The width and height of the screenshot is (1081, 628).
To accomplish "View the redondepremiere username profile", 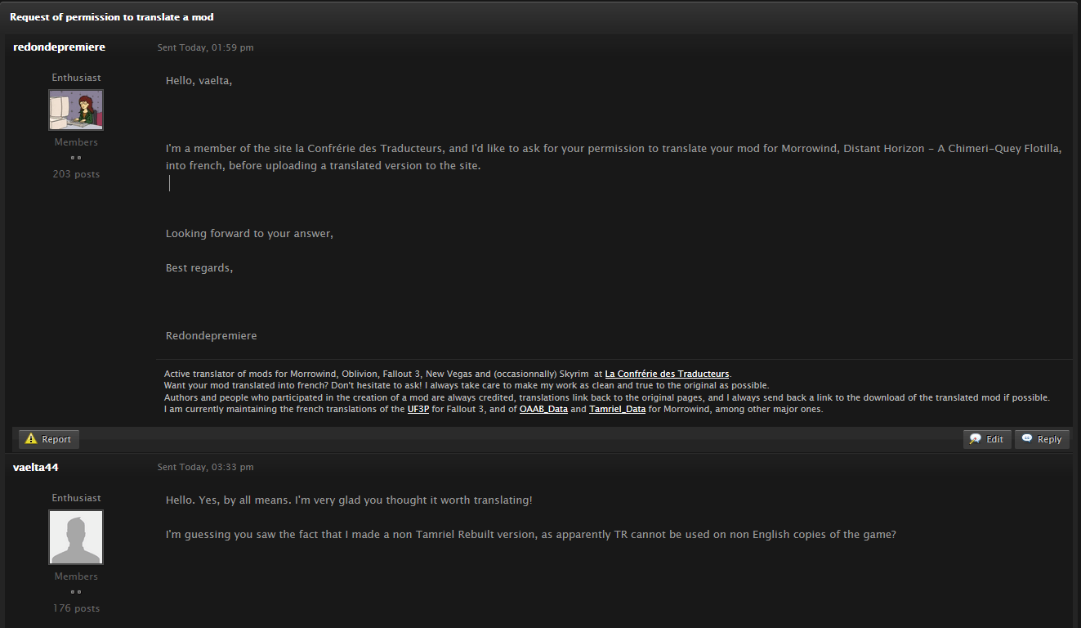I will click(x=59, y=47).
